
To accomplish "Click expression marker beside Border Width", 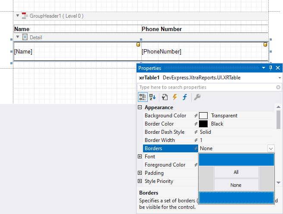I will 196,140.
